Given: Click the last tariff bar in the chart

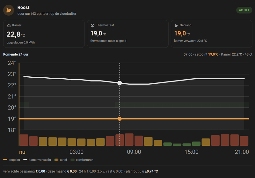Looking at the screenshot, I should (244, 141).
